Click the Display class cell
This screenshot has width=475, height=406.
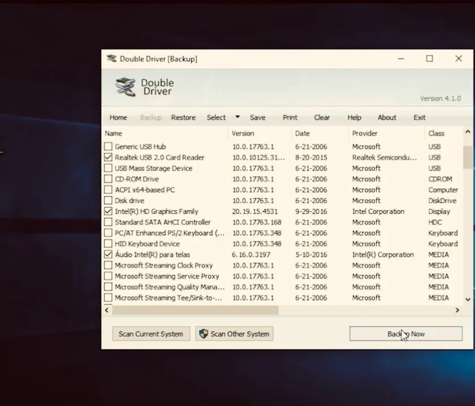point(439,211)
